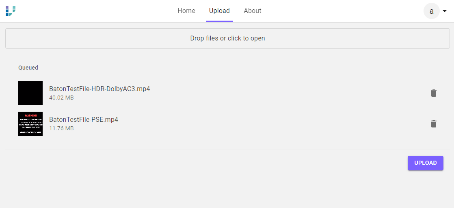Image resolution: width=454 pixels, height=208 pixels.
Task: Select the BatonTestFile-PSE.mp4 file name
Action: (x=84, y=119)
